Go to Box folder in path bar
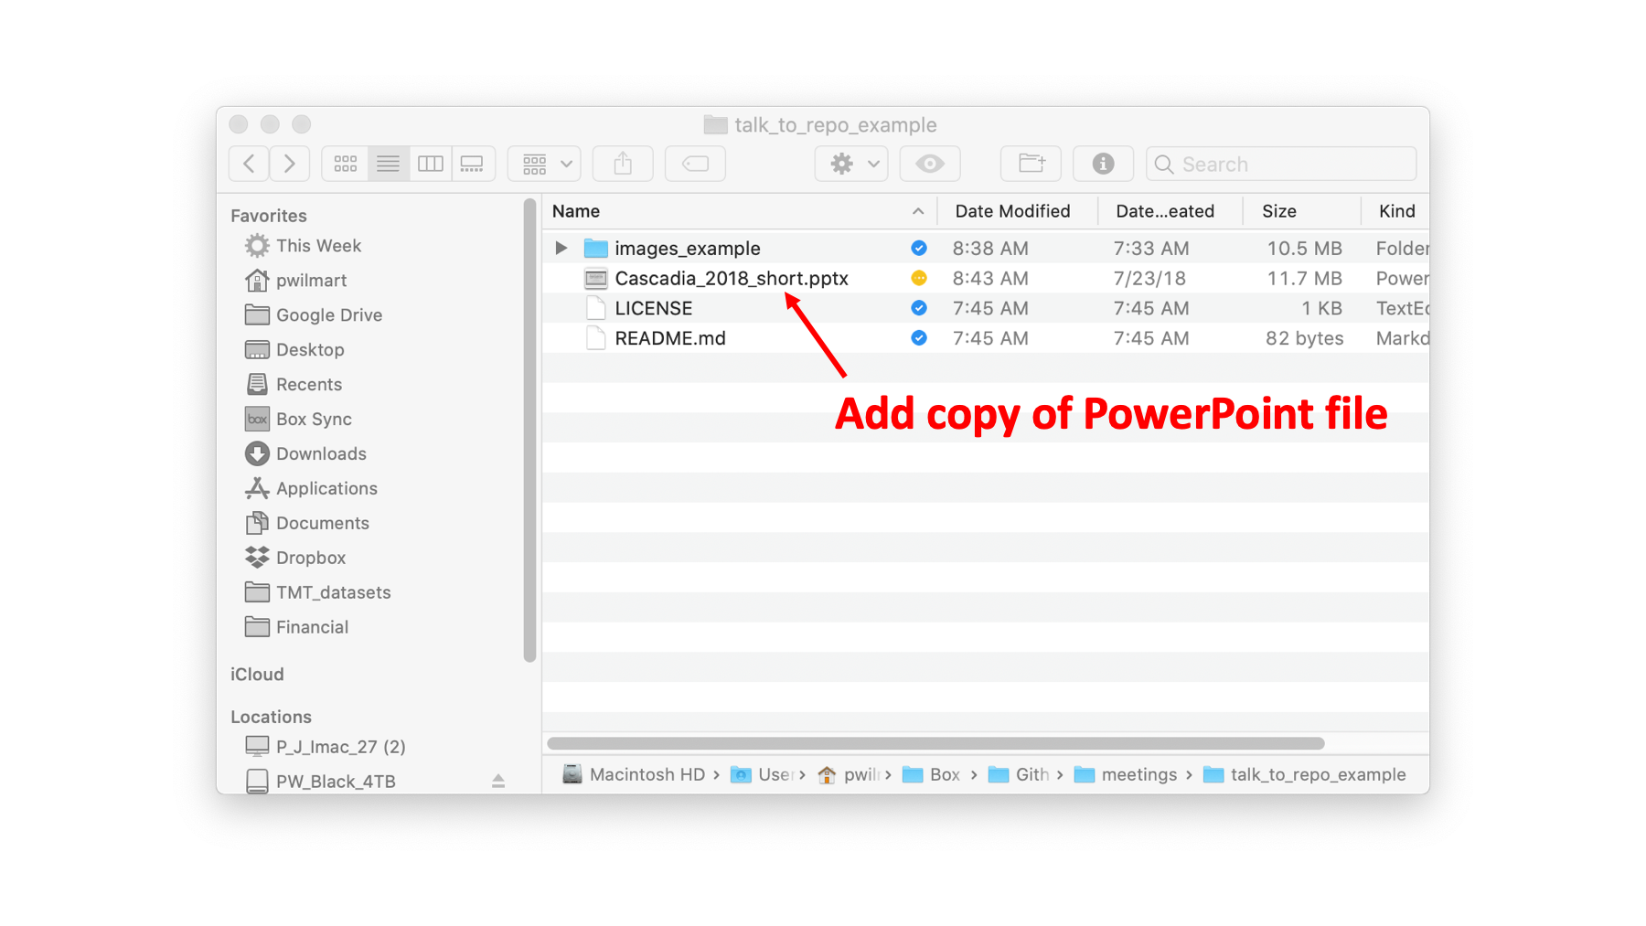 (931, 774)
